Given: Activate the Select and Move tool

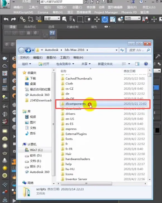Looking at the screenshot, I should [x=97, y=19].
